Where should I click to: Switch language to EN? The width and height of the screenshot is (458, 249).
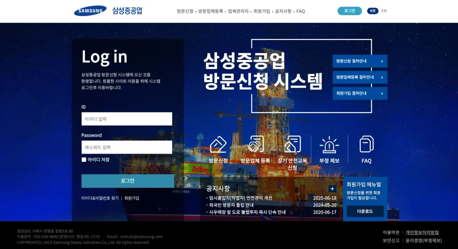(x=384, y=11)
